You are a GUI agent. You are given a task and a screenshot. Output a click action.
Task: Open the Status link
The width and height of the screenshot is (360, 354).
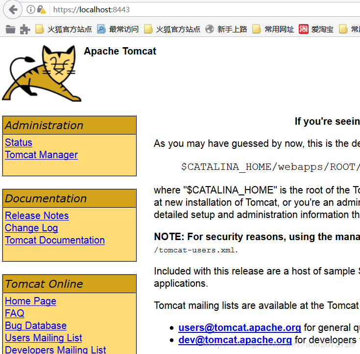[19, 142]
